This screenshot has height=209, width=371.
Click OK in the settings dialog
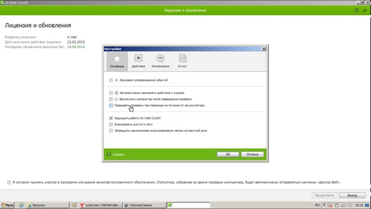coord(228,154)
